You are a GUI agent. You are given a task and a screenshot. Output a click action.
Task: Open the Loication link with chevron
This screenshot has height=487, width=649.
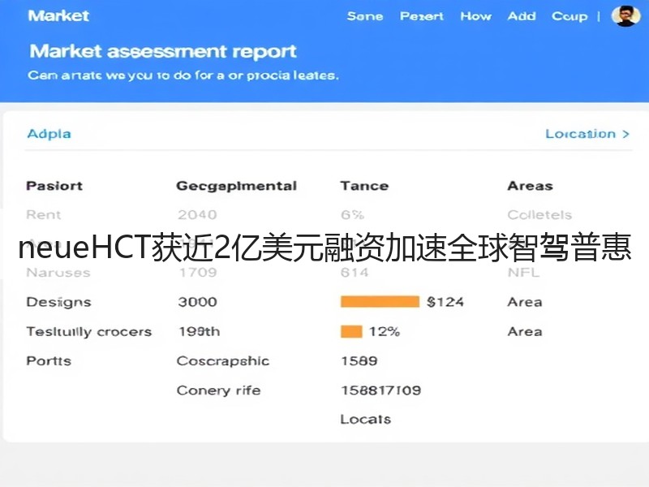(587, 134)
